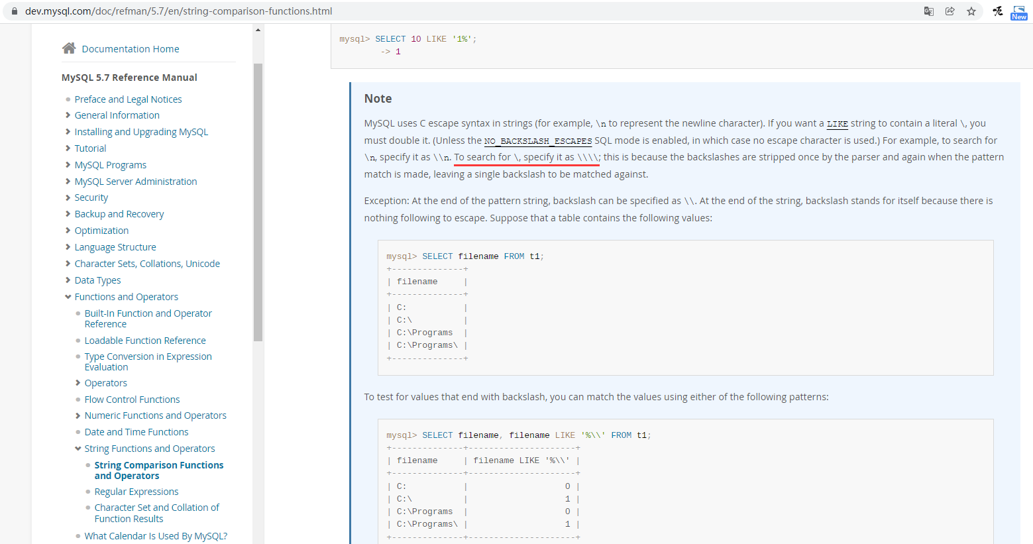
Task: Click the translate page icon
Action: pyautogui.click(x=928, y=11)
